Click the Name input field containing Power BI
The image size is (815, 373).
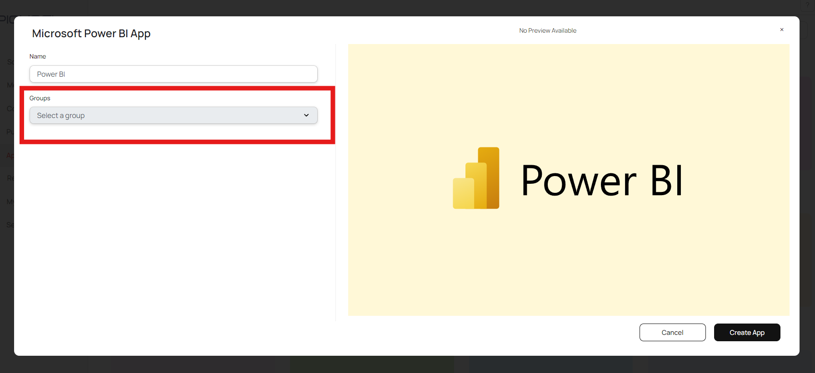[173, 74]
